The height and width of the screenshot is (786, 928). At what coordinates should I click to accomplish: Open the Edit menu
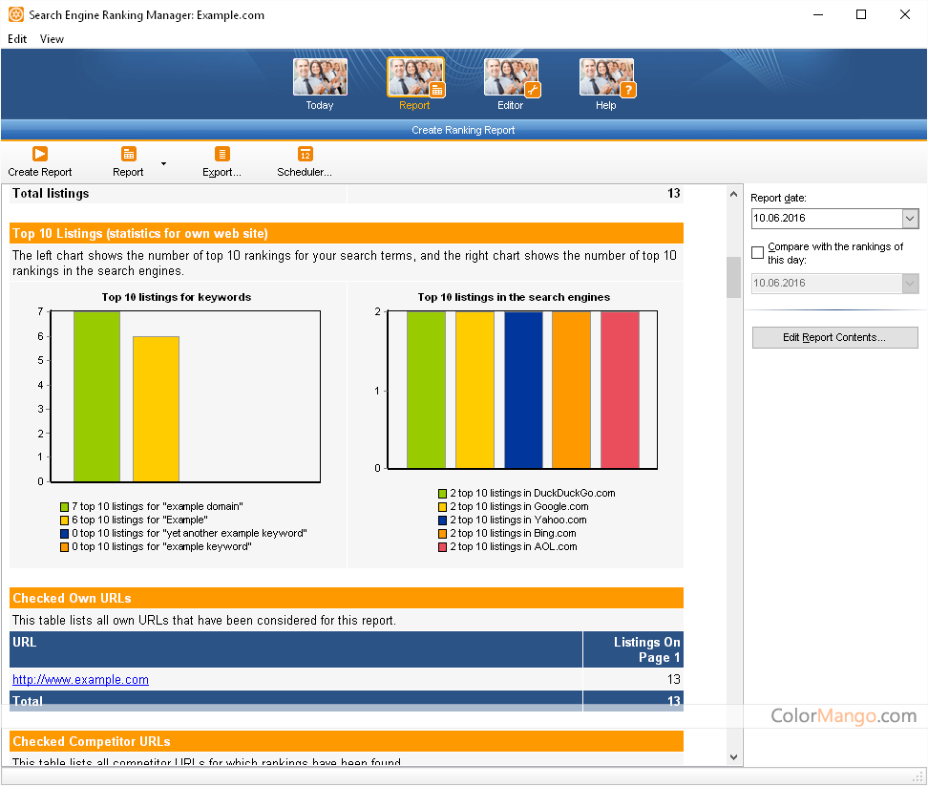tap(17, 39)
